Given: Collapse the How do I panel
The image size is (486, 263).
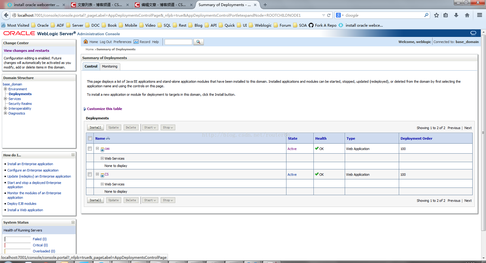Looking at the screenshot, I should coord(73,155).
